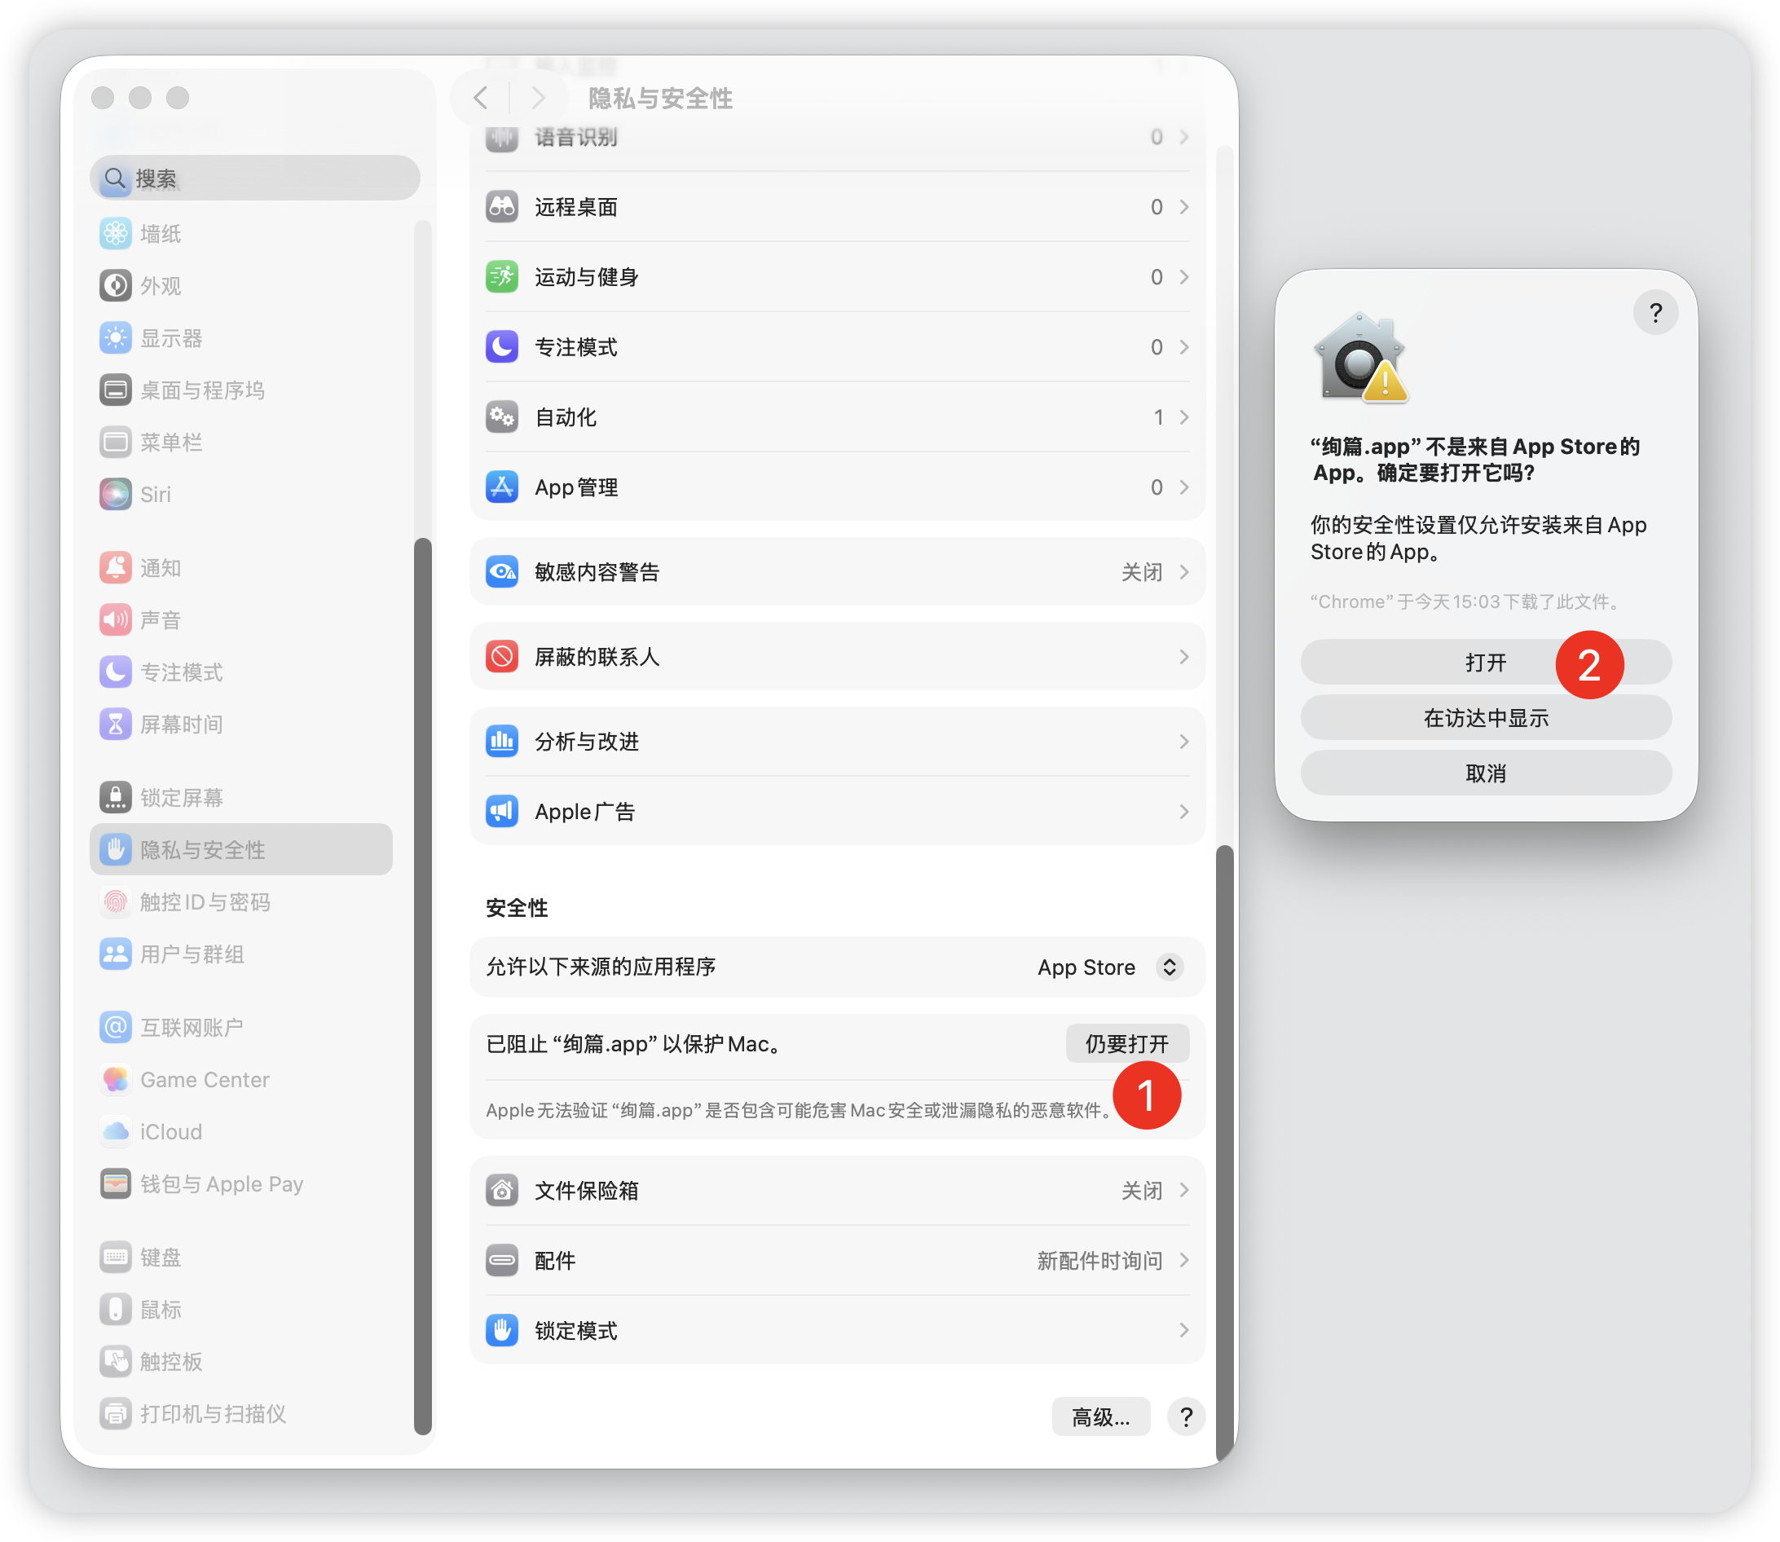Screen dimensions: 1780x1542
Task: Select the Siri icon in sidebar
Action: (117, 495)
